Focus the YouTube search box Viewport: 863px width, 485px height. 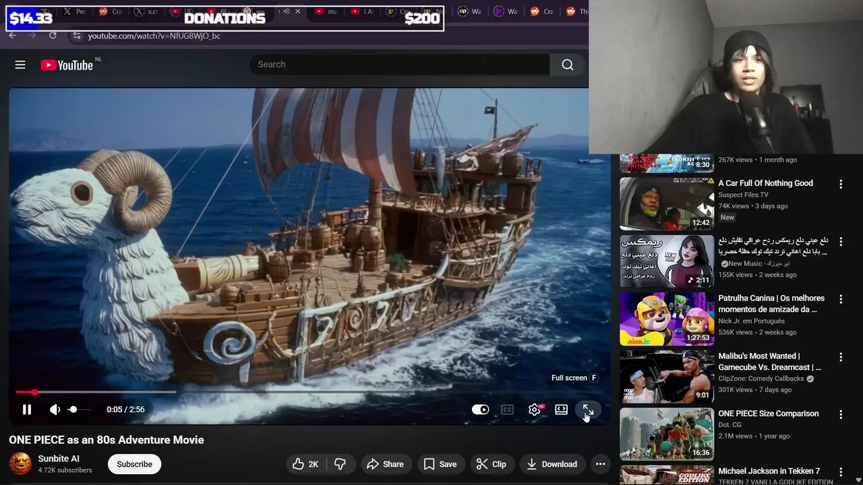(400, 65)
